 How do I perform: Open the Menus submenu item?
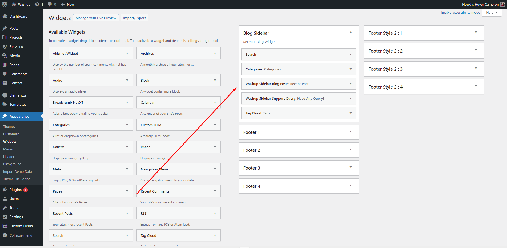[x=8, y=149]
